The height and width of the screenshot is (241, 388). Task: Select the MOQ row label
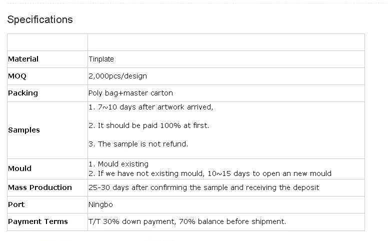17,76
